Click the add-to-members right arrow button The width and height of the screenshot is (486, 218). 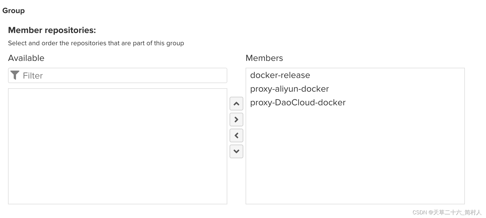pyautogui.click(x=236, y=120)
